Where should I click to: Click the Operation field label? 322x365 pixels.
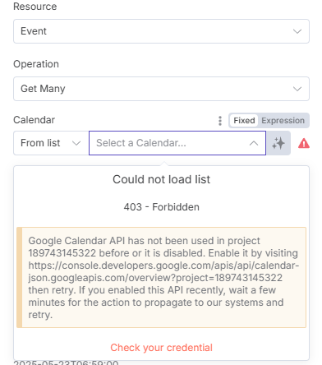(36, 64)
